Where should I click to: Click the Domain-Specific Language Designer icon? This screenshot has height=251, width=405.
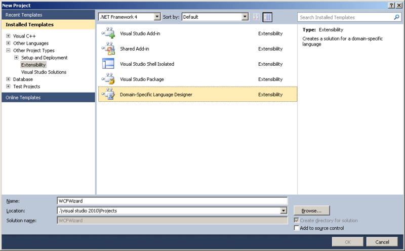pos(108,94)
